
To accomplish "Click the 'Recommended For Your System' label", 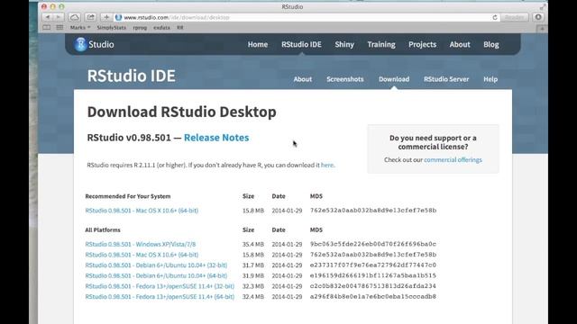I will point(128,196).
